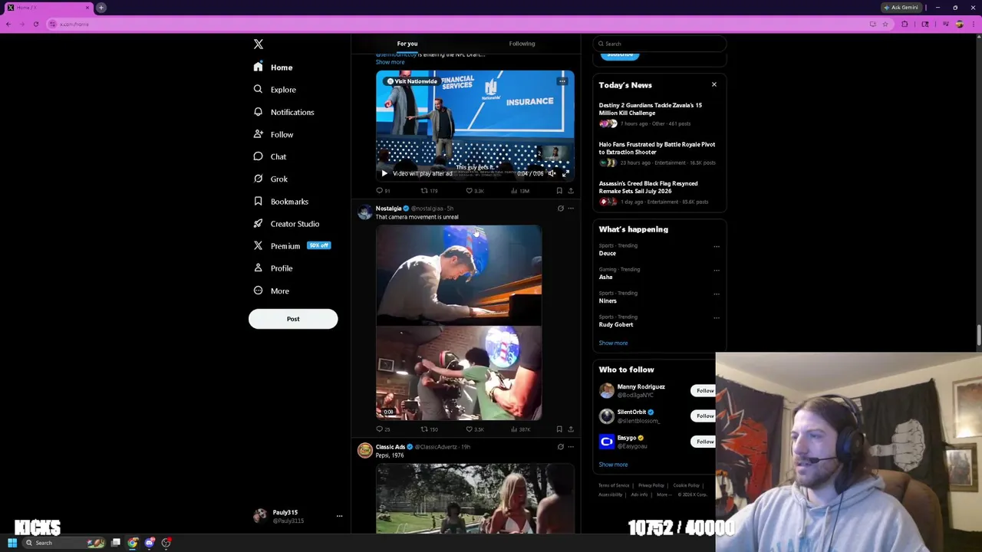Viewport: 982px width, 552px height.
Task: Open the trending topic Asha
Action: (x=605, y=277)
